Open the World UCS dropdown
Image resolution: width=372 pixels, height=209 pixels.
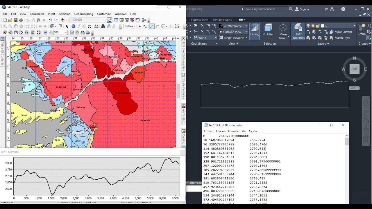tap(216, 38)
